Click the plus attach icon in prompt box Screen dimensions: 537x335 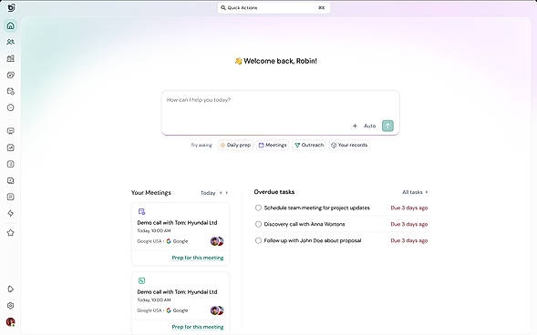click(355, 126)
